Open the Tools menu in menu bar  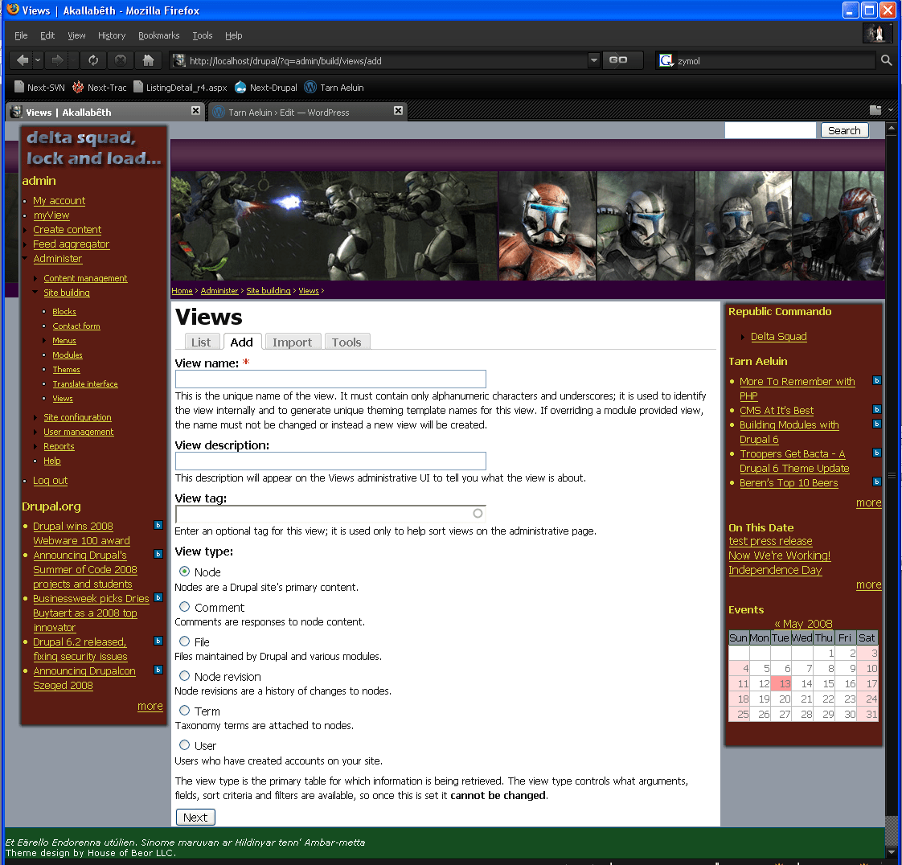(203, 35)
